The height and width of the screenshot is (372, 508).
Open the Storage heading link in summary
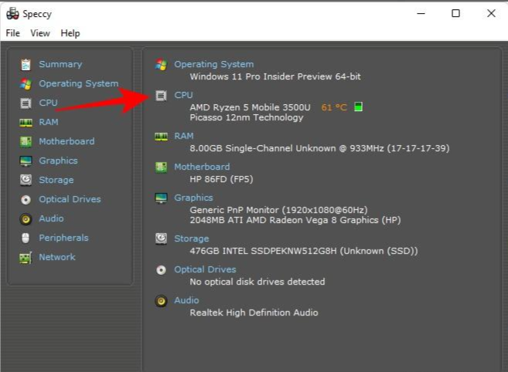[x=191, y=238]
